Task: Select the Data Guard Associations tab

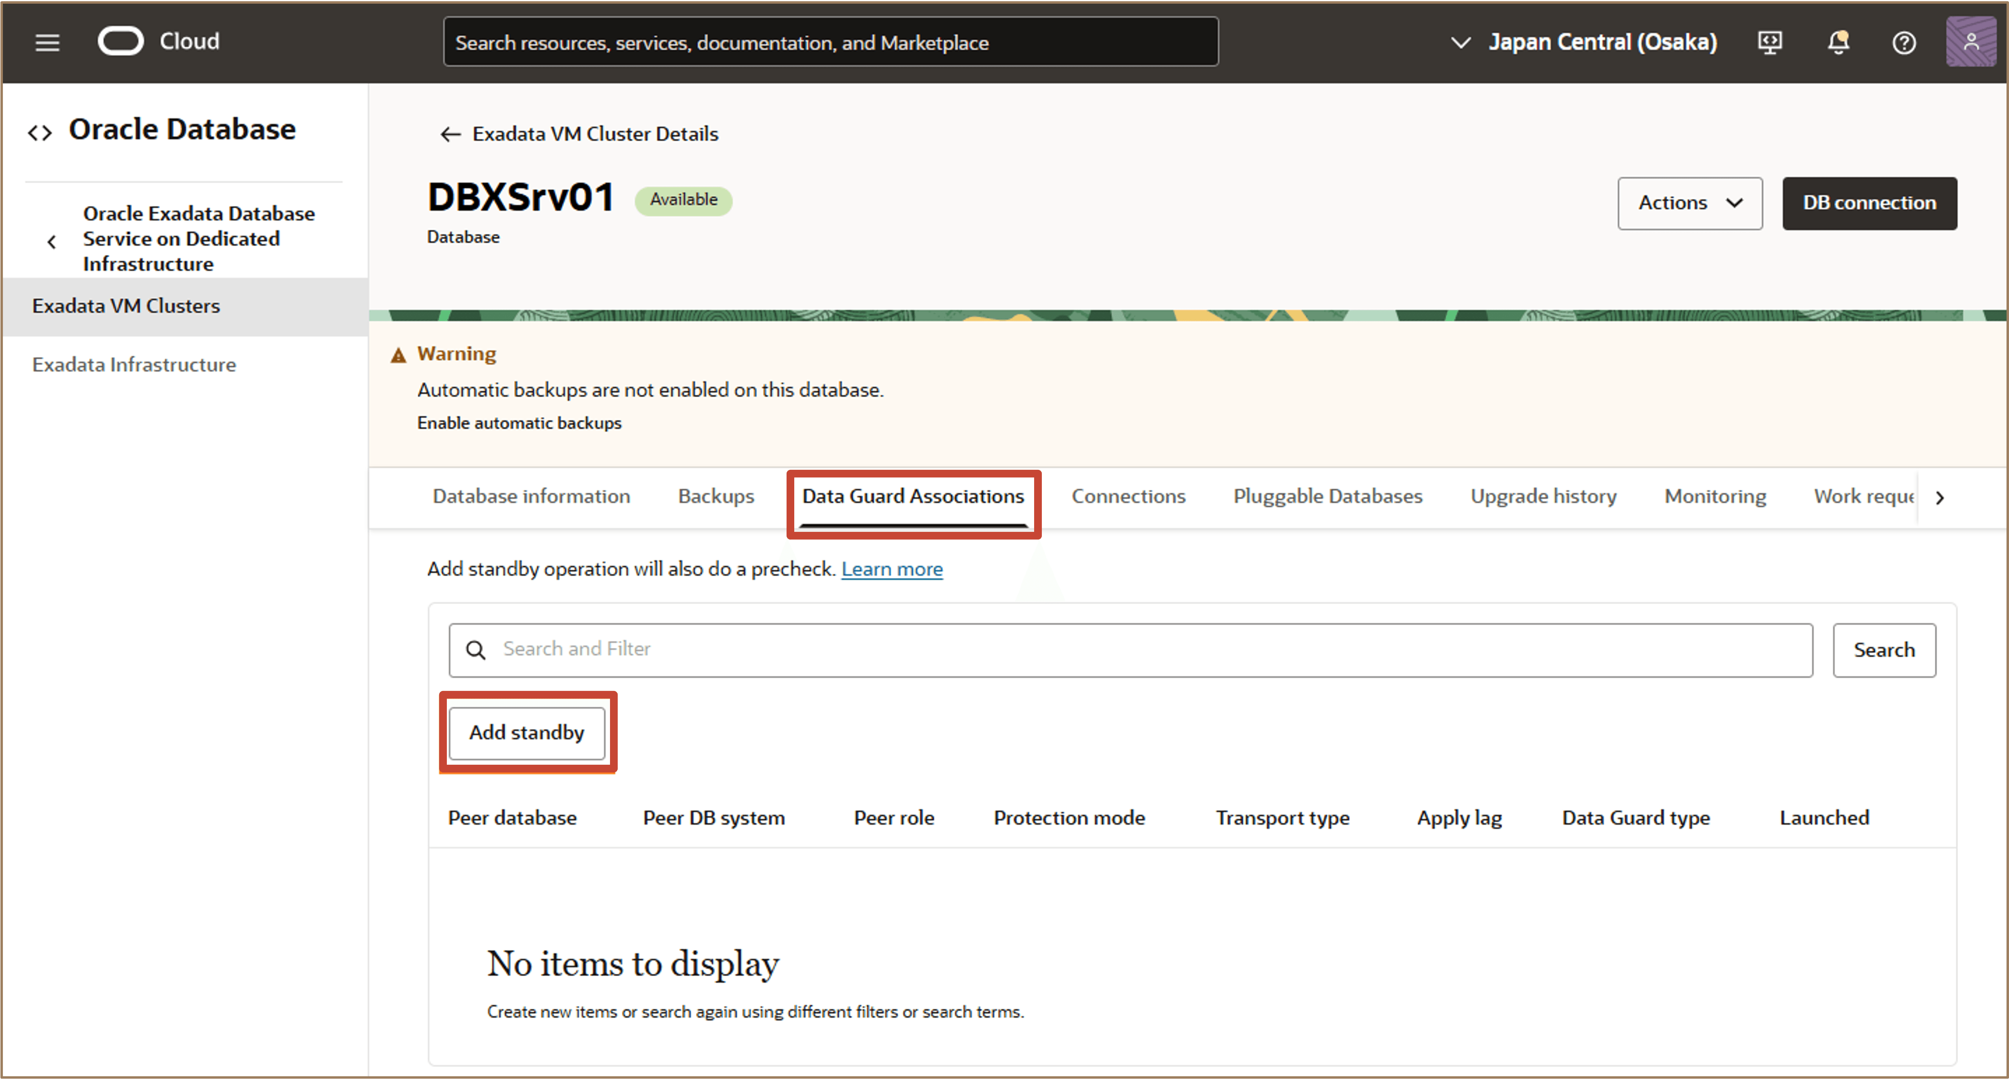Action: click(912, 496)
